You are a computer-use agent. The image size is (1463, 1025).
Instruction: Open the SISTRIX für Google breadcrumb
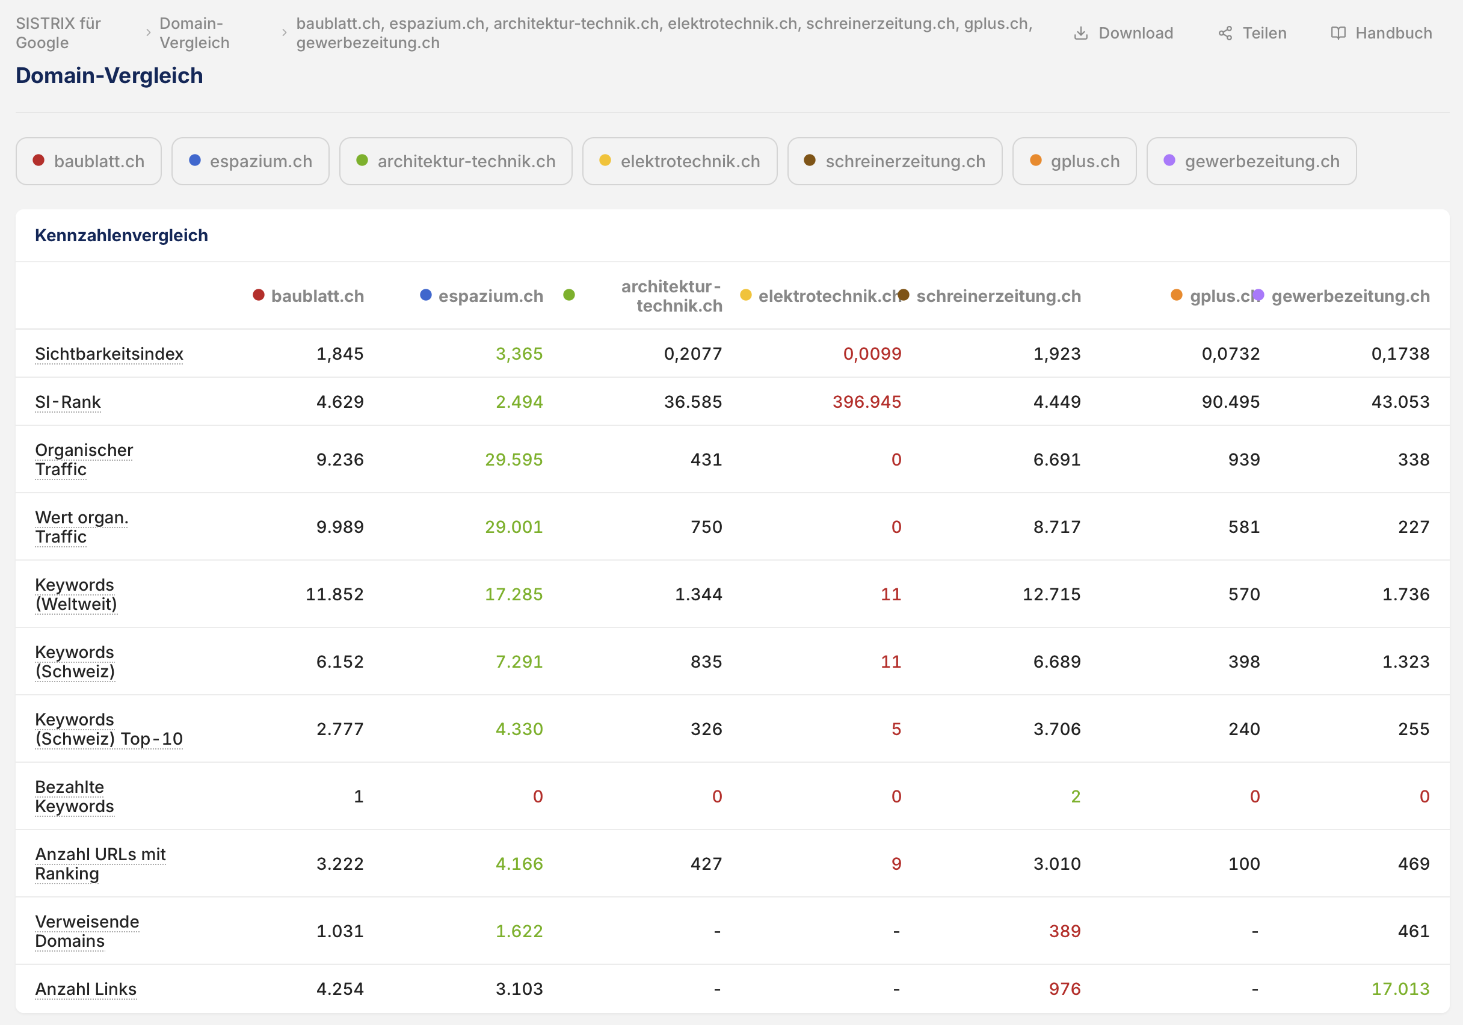point(58,33)
